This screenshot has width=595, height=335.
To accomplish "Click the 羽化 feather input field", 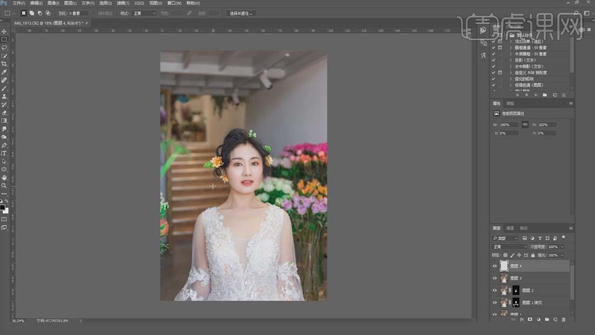I will point(78,13).
